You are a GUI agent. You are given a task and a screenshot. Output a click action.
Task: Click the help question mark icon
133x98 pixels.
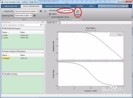pos(127,6)
